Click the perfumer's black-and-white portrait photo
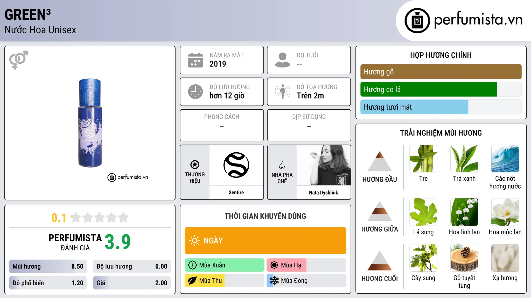Viewport: 531px width, 298px height. 324,165
